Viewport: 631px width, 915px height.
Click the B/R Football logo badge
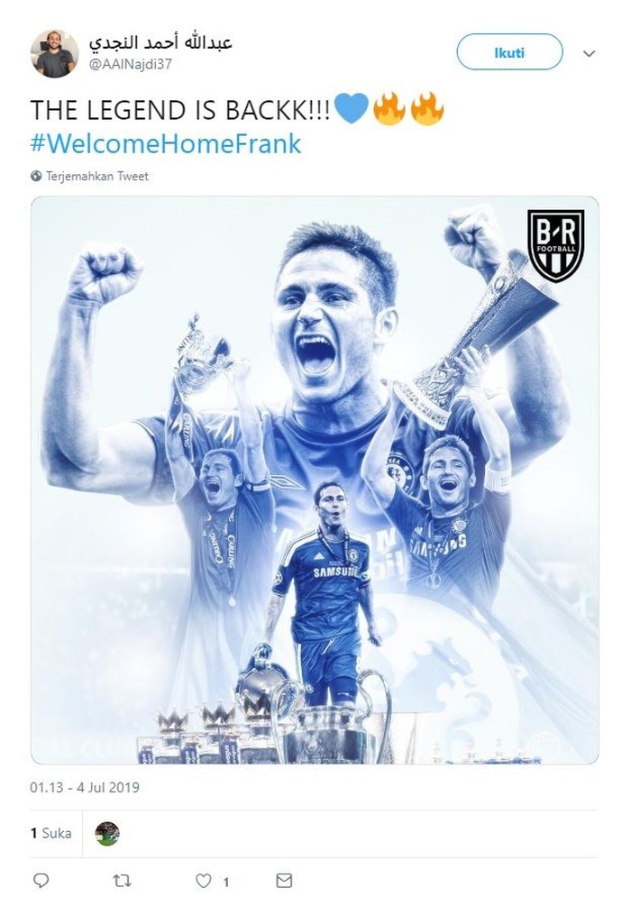point(555,246)
